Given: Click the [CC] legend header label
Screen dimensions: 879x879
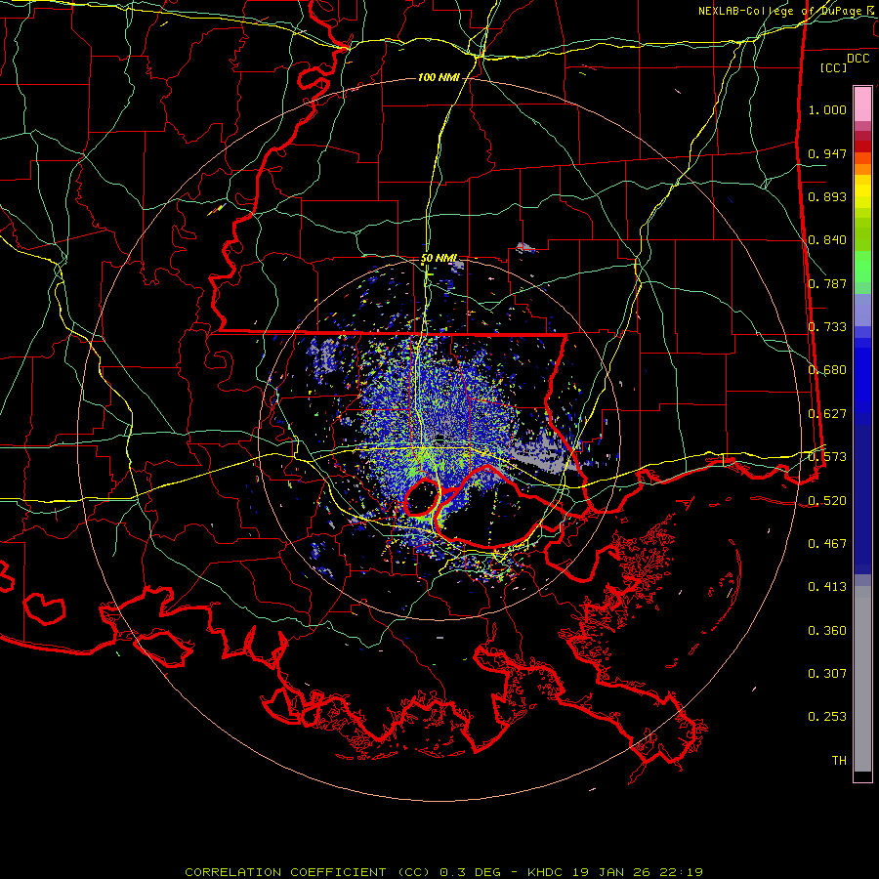Looking at the screenshot, I should pos(834,67).
